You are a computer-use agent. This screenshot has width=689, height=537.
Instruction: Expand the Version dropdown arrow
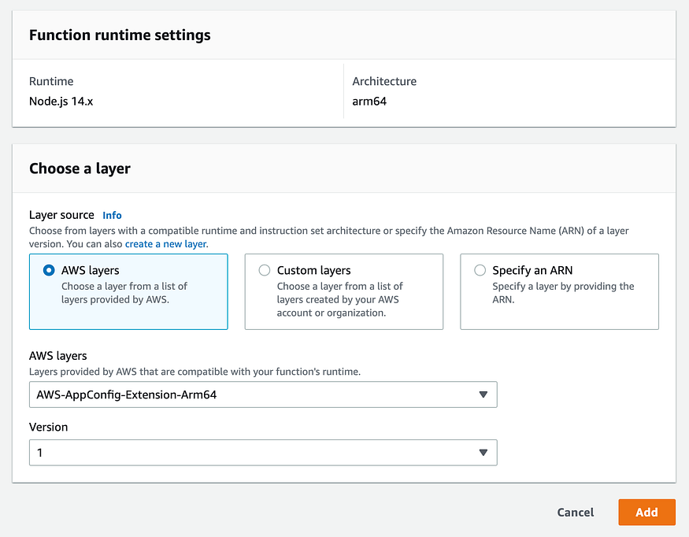[483, 453]
